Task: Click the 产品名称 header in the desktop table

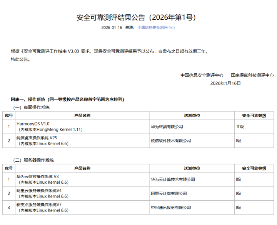Action: 82,116
